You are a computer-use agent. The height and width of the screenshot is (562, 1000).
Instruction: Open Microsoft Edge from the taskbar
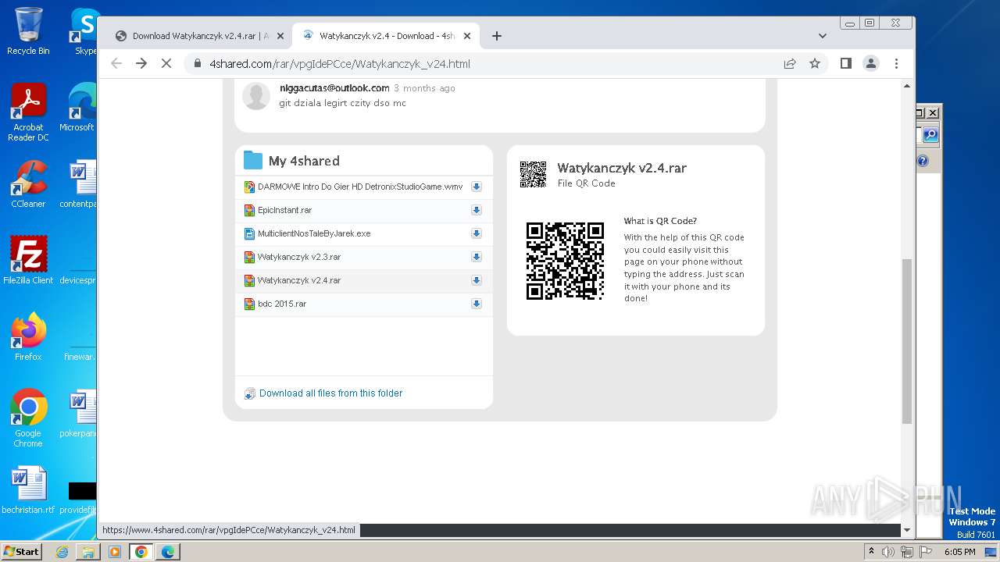click(168, 552)
